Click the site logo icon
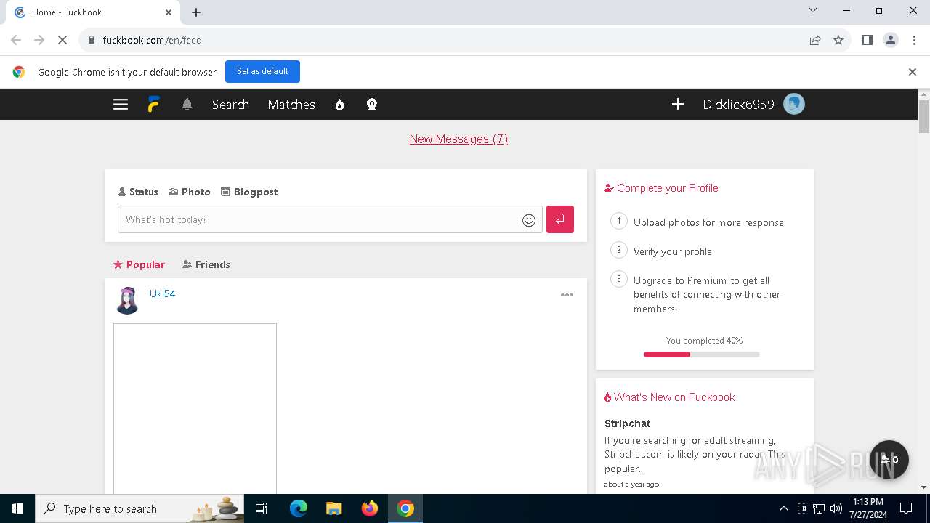The height and width of the screenshot is (523, 930). click(153, 105)
